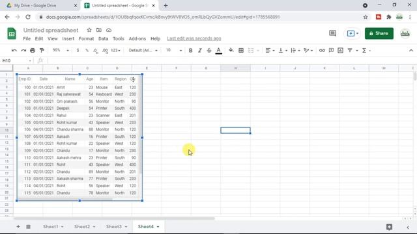Open the Insert menu

pos(68,39)
